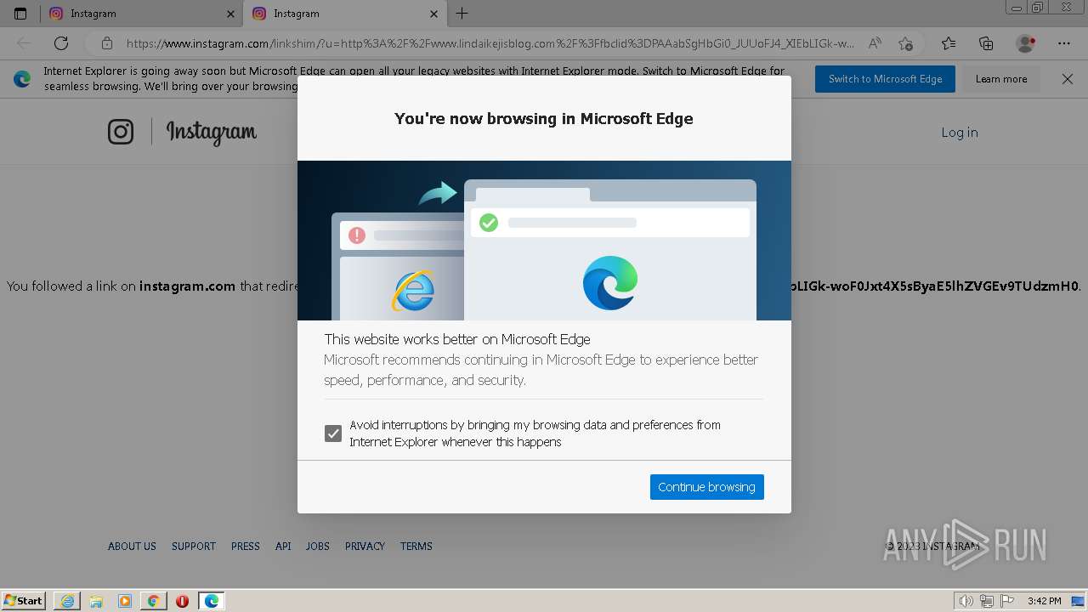Go back to previous page
Viewport: 1088px width, 612px height.
[24, 43]
